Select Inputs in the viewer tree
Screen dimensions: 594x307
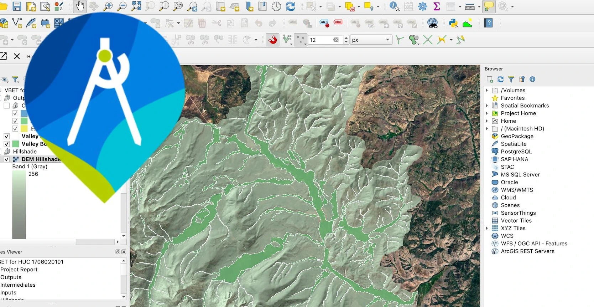tap(8, 292)
